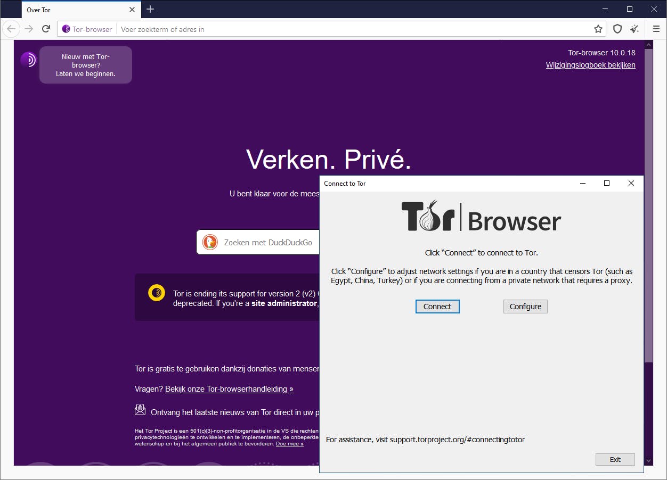667x480 pixels.
Task: Open a new tab with the plus button
Action: (x=150, y=9)
